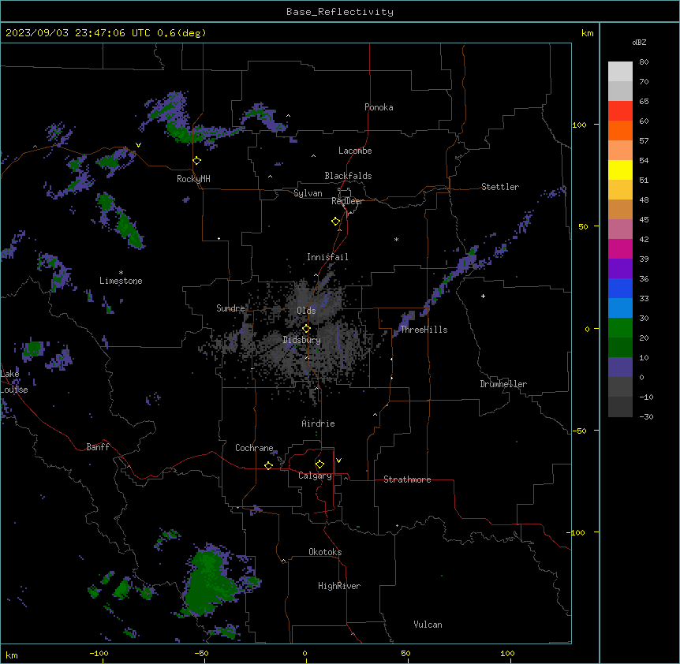Click the white 80 dBZ legend swatch

pyautogui.click(x=620, y=71)
